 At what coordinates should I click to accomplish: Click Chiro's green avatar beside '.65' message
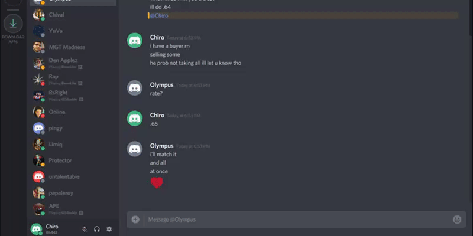pos(135,119)
